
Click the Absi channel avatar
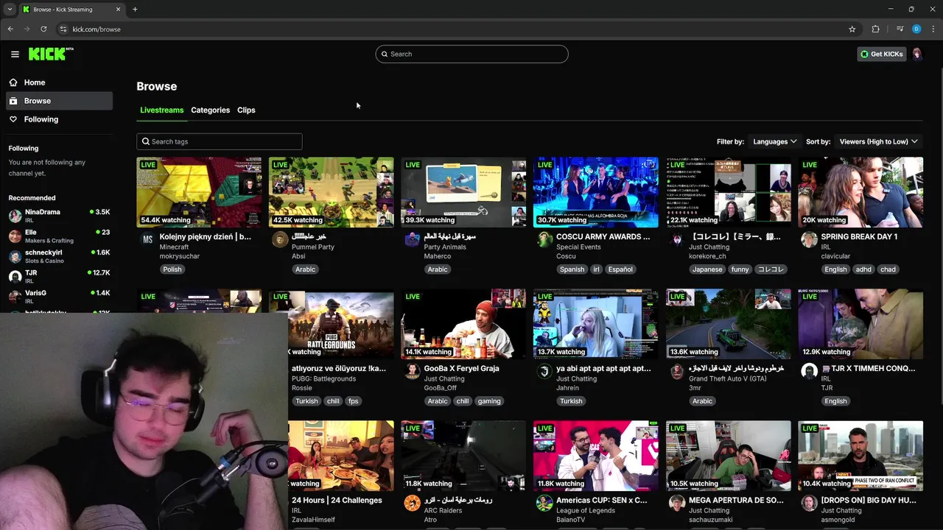click(x=280, y=239)
